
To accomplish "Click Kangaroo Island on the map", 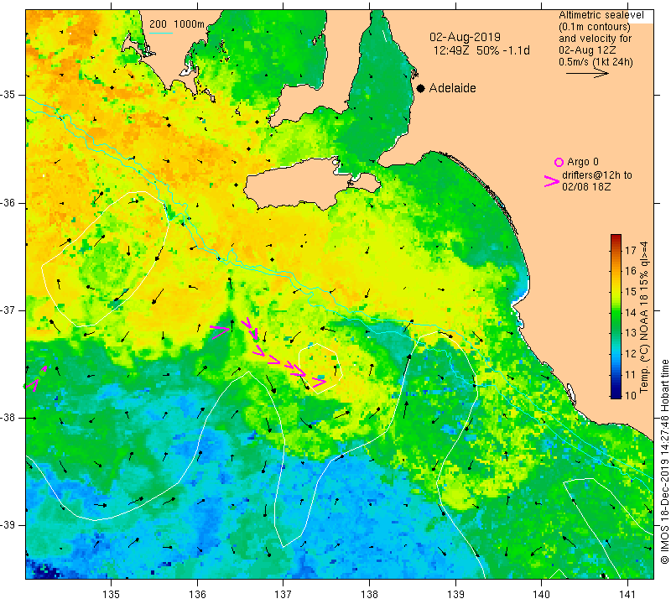I will click(295, 185).
